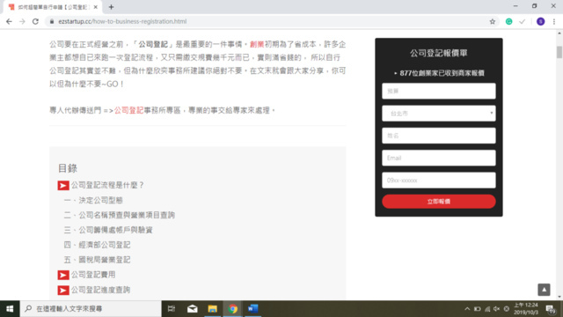Go back with the browser back arrow
Viewport: 563px width, 317px height.
click(9, 21)
